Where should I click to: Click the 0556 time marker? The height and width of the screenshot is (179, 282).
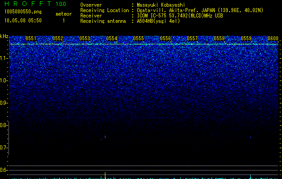pyautogui.click(x=165, y=38)
